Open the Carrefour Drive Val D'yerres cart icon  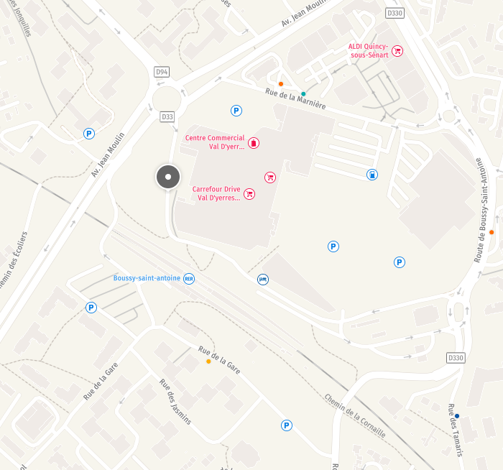pos(249,194)
